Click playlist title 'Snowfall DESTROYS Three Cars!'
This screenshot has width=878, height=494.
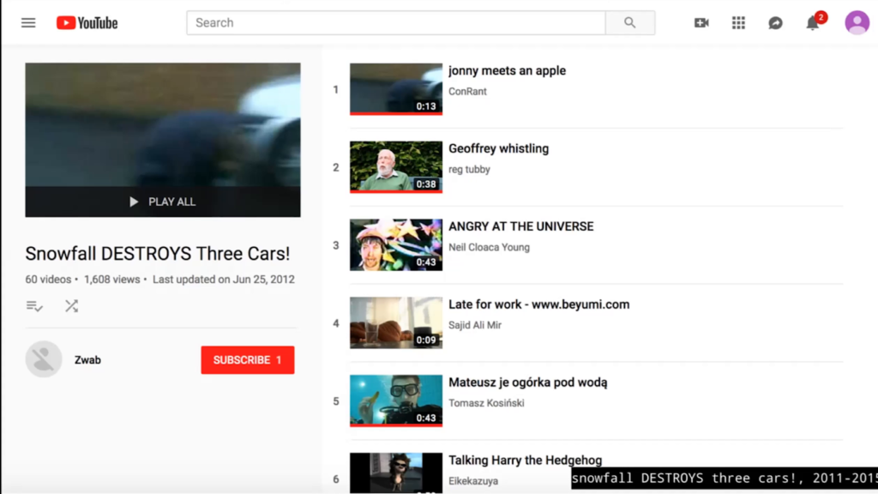[x=158, y=254]
